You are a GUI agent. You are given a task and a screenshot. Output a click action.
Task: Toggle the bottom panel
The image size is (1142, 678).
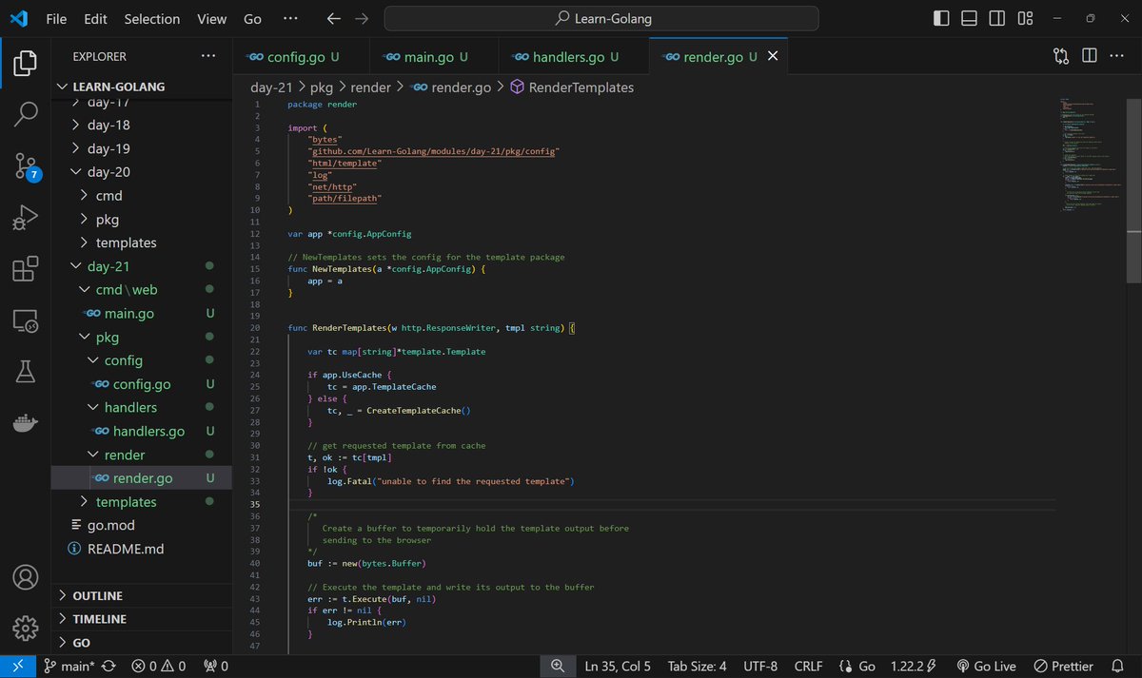click(x=969, y=18)
